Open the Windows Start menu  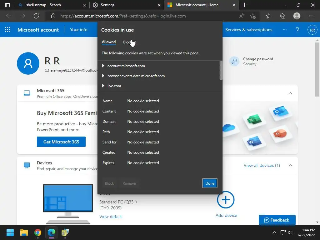click(10, 232)
